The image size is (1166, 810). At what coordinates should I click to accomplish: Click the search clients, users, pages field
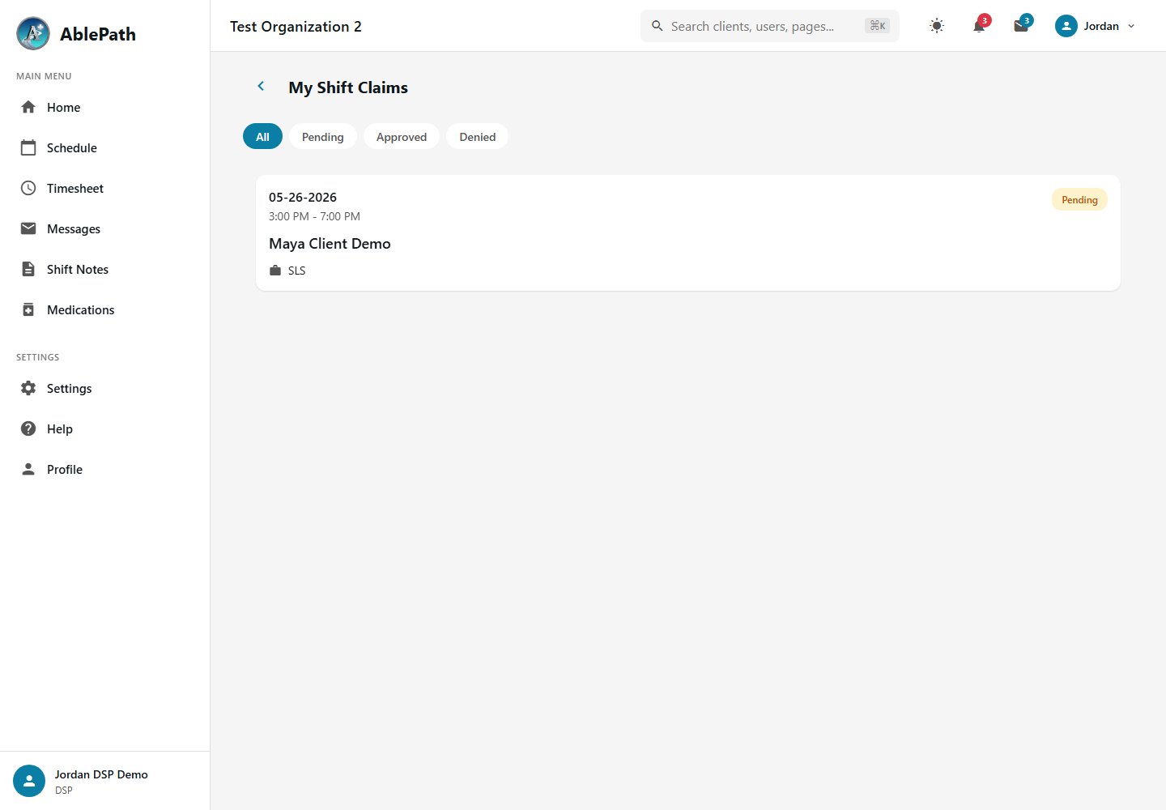[770, 26]
